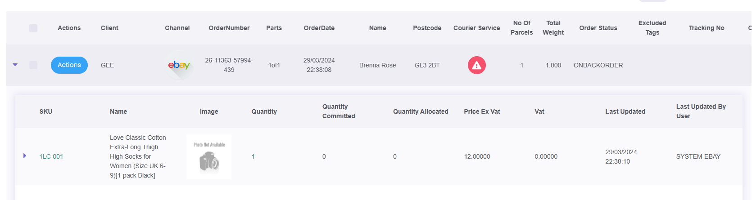
Task: Select order number 26-11363-57994-439 cell
Action: click(229, 65)
